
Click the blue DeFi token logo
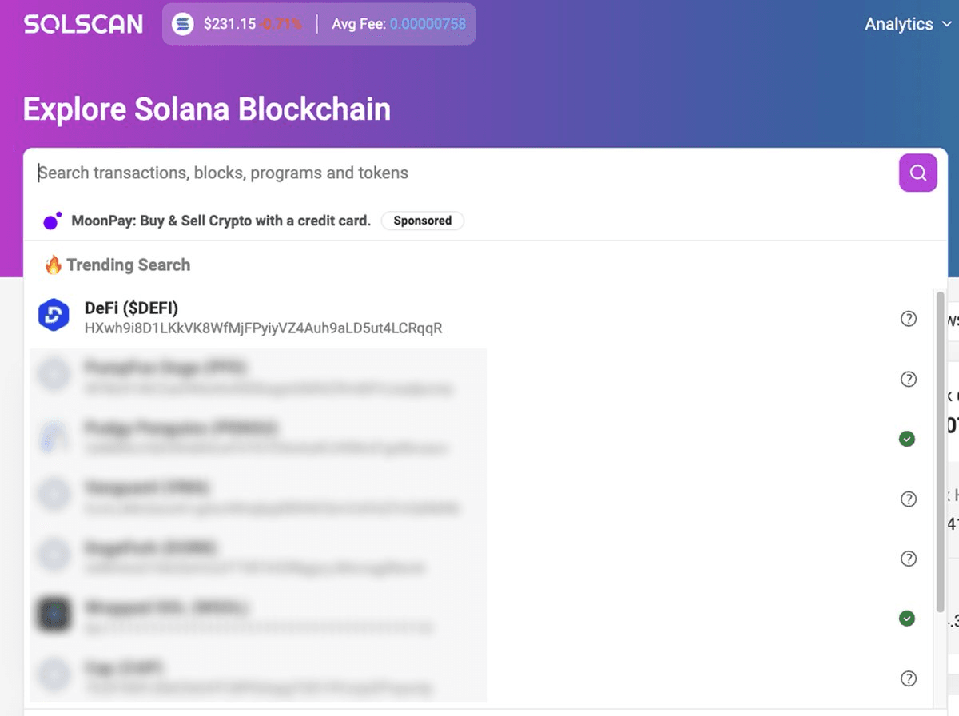point(54,316)
